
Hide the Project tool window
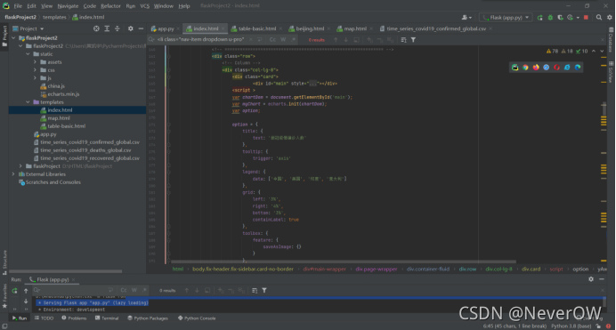[x=141, y=28]
